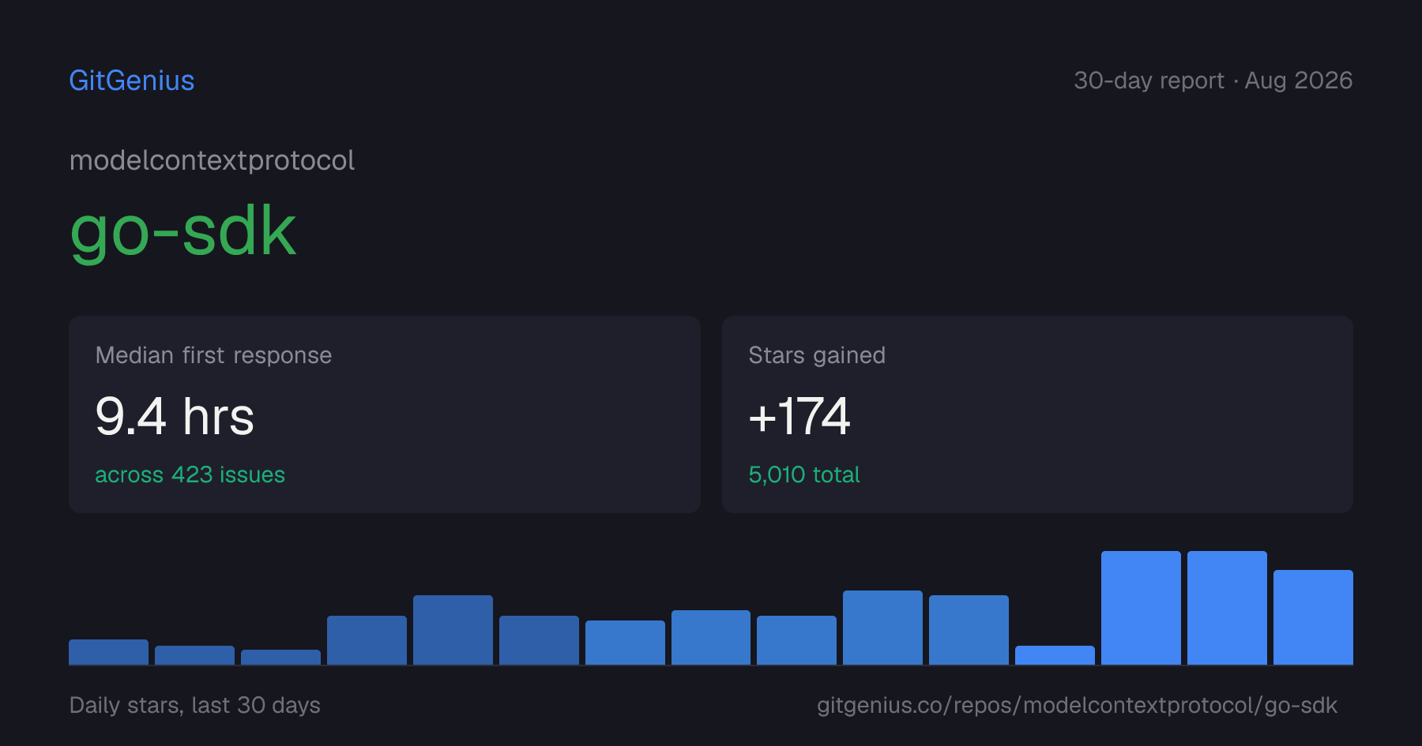Click the last bar of the daily stars chart

1313,617
